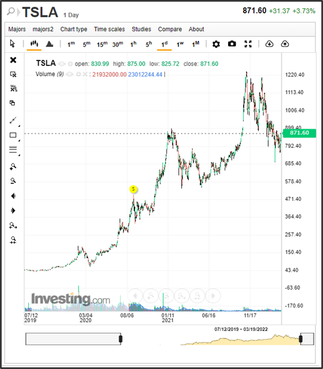Take a chart snapshot with camera
This screenshot has width=323, height=369.
coord(232,44)
